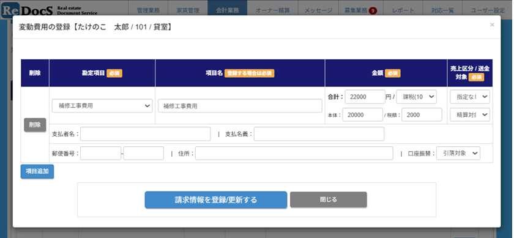This screenshot has height=238, width=514.
Task: Switch to the レポート tab
Action: click(403, 10)
